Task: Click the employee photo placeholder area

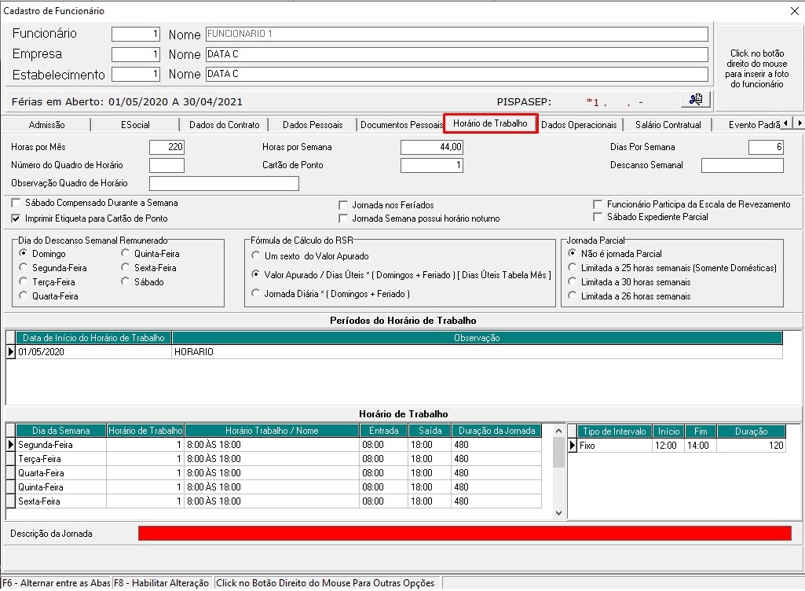Action: pyautogui.click(x=757, y=68)
